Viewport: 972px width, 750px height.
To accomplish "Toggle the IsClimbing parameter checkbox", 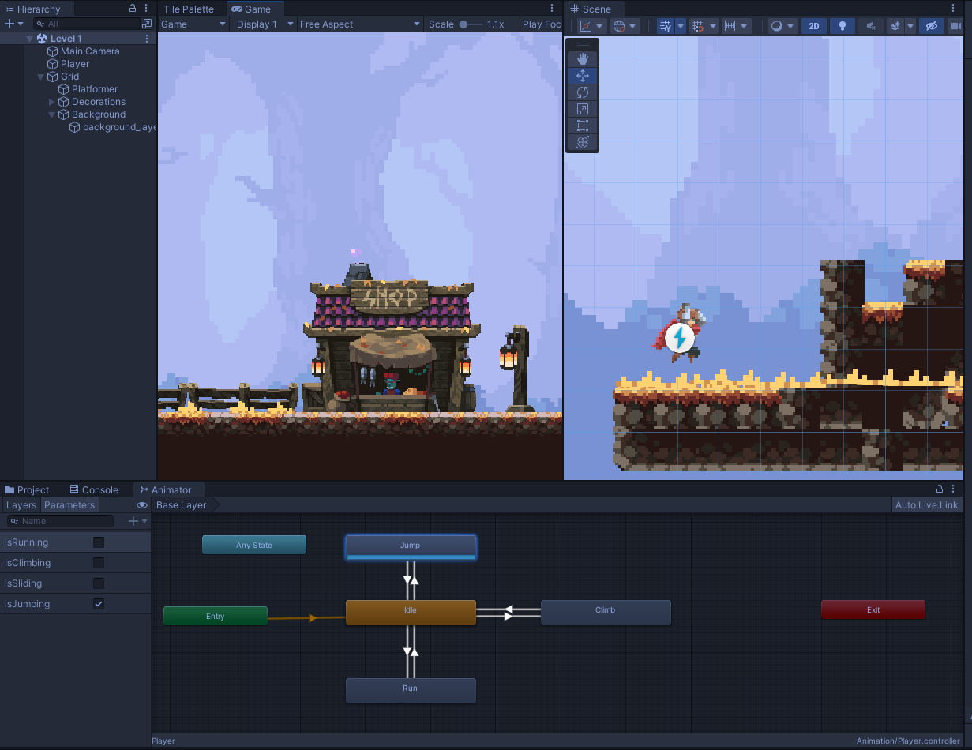I will [98, 563].
